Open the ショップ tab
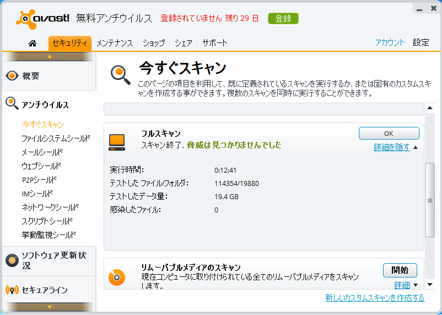This screenshot has height=315, width=442. coord(154,44)
